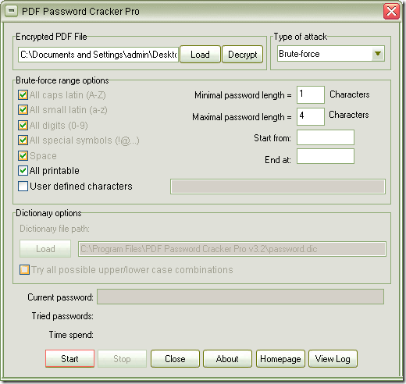406x384 pixels.
Task: Click the Decrypt button
Action: (242, 55)
